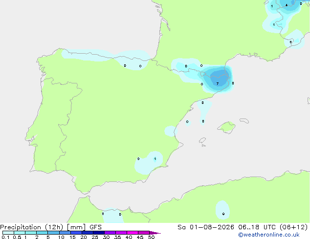The height and width of the screenshot is (239, 310).
Task: Select the legend swatch between 35 and 40
Action: click(x=121, y=233)
